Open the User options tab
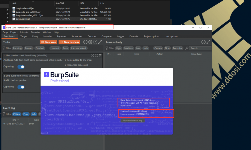 pyautogui.click(x=171, y=36)
